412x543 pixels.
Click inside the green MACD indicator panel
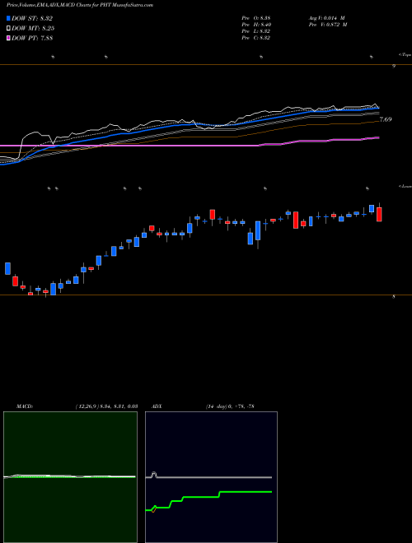tap(70, 477)
